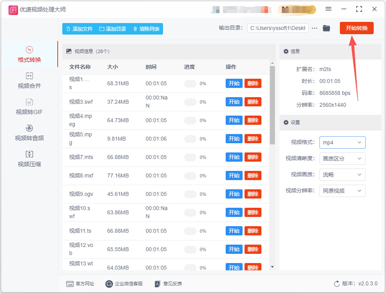
Task: Click the file list scrollbar thumb
Action: coord(272,105)
